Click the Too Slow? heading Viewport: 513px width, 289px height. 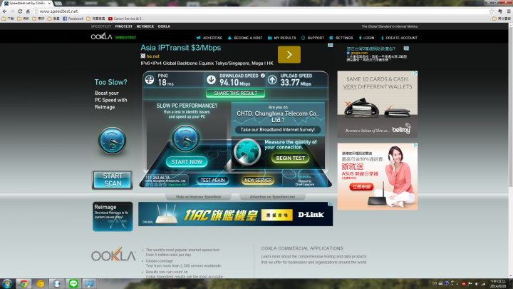(111, 82)
